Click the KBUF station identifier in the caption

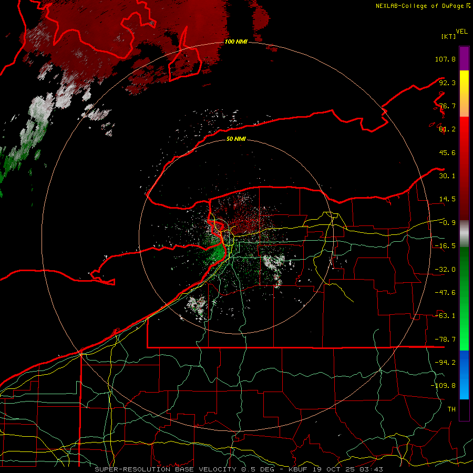pyautogui.click(x=298, y=469)
